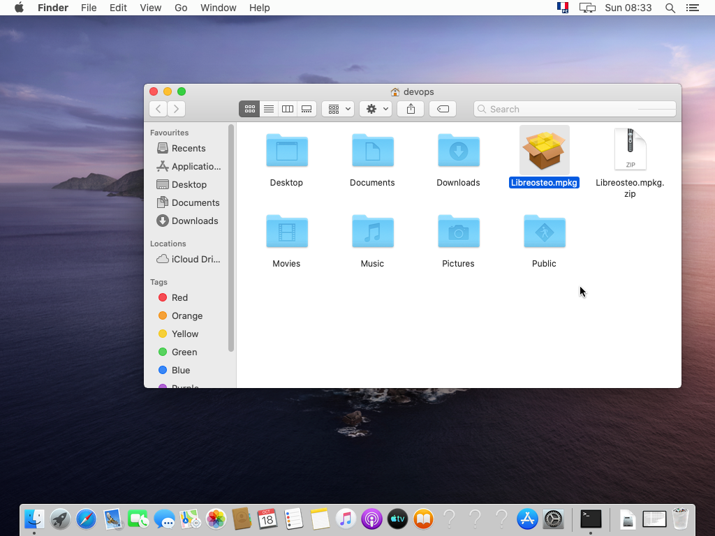Viewport: 715px width, 536px height.
Task: Switch to icon view
Action: pyautogui.click(x=249, y=109)
